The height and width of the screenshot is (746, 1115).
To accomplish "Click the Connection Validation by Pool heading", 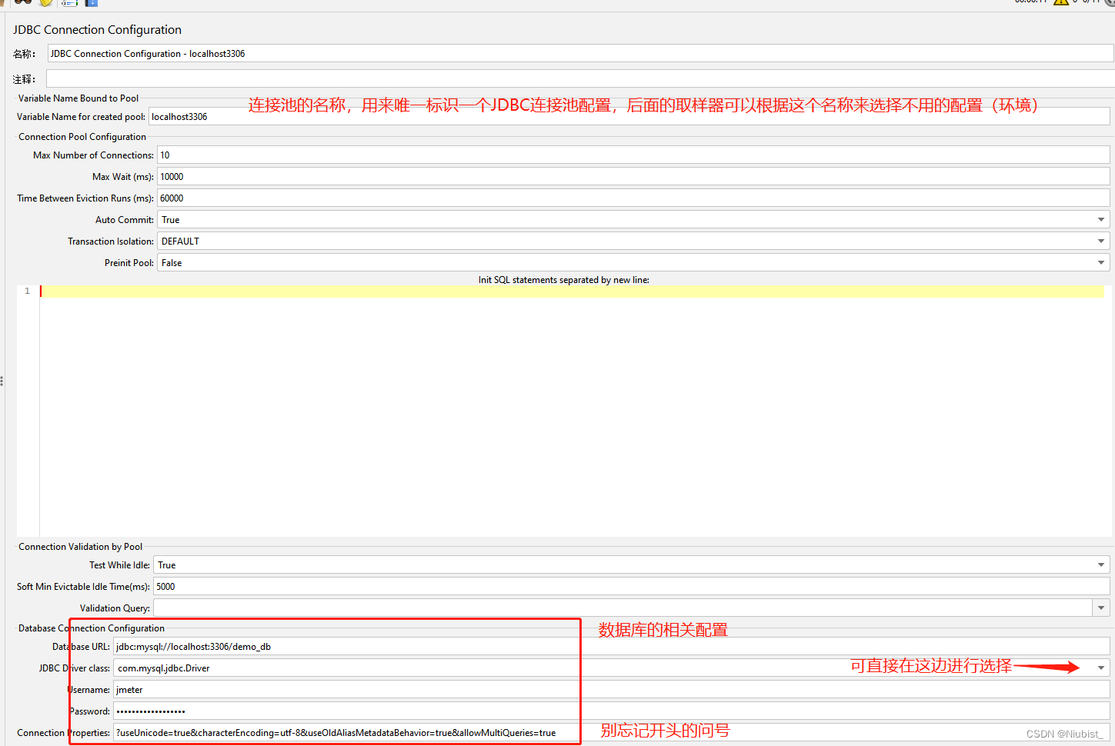I will [81, 547].
